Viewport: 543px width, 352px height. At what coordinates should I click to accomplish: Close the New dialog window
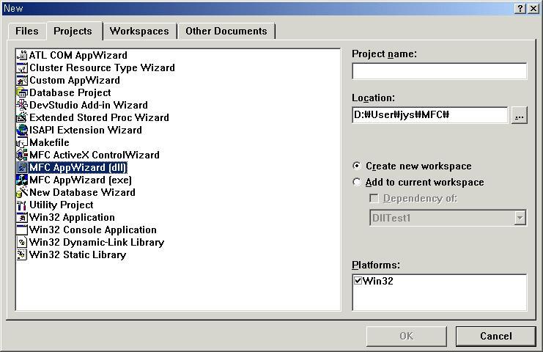(533, 8)
